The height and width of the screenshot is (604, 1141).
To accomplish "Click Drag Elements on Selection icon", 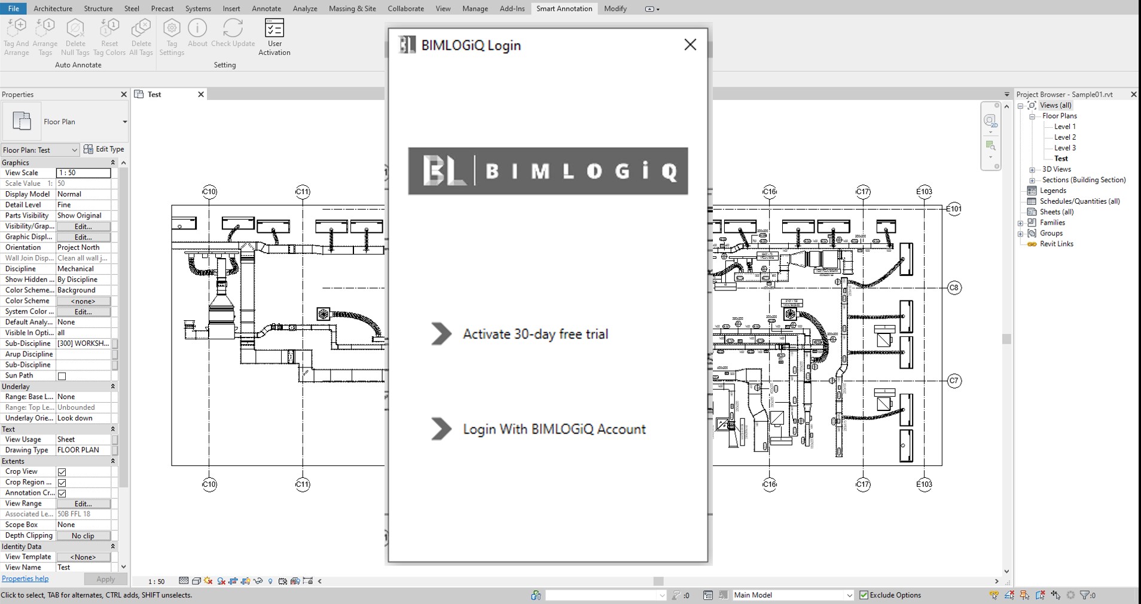I will click(x=1055, y=595).
